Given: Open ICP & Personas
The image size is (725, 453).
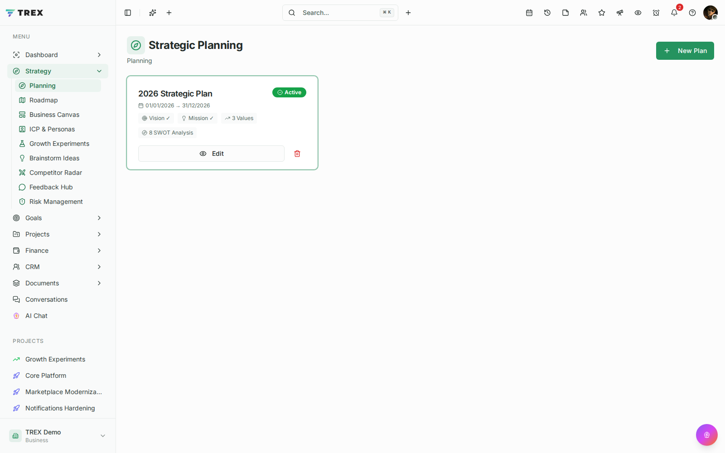Looking at the screenshot, I should [x=58, y=129].
